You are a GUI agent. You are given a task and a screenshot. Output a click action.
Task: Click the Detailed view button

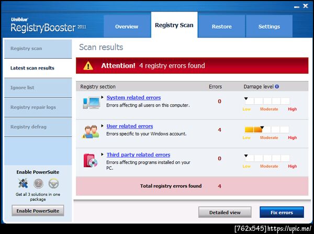click(x=225, y=212)
